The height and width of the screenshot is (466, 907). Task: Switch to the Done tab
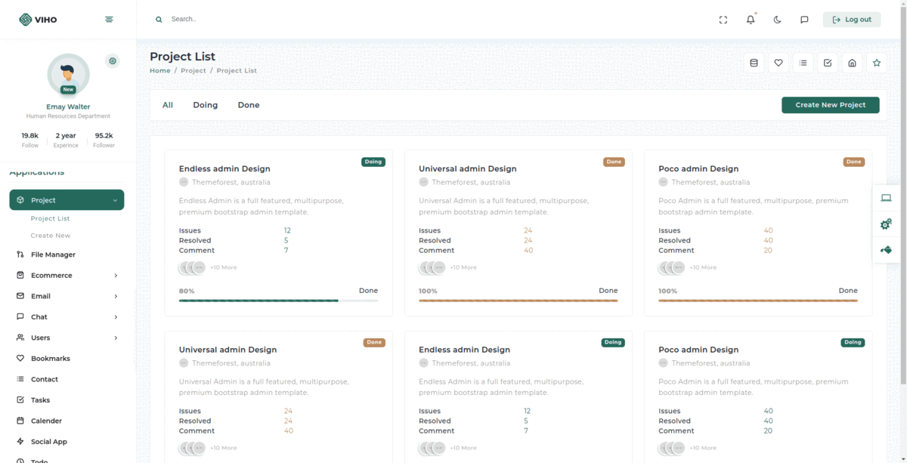point(248,105)
